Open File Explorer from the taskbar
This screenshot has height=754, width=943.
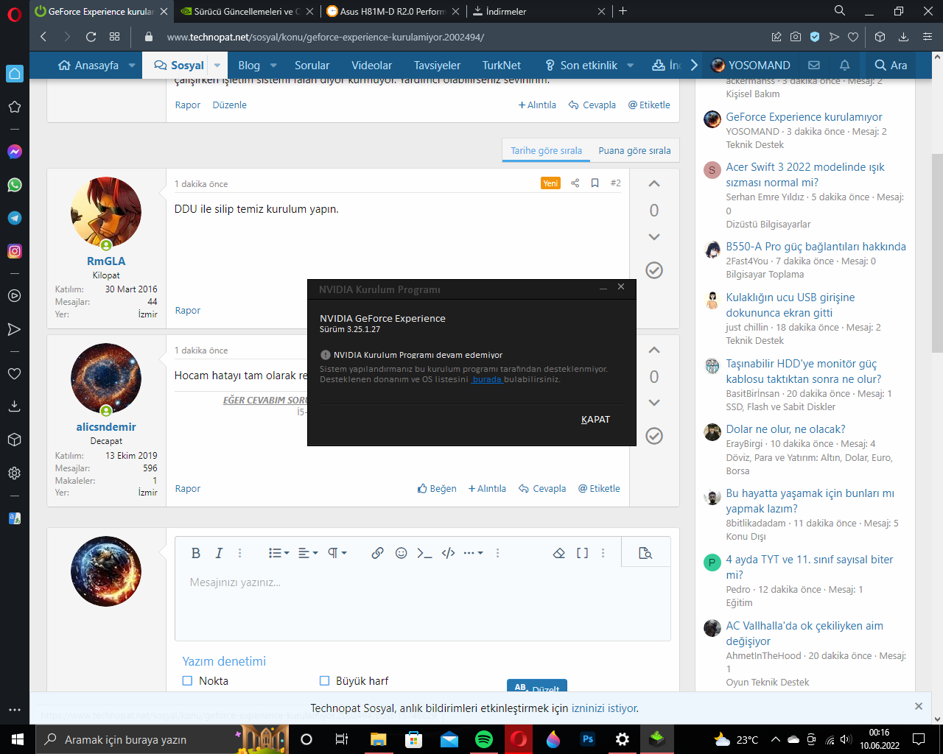[x=378, y=739]
